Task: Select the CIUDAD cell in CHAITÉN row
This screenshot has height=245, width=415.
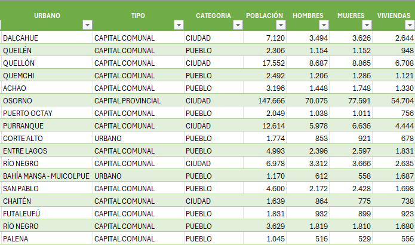Action: [214, 201]
